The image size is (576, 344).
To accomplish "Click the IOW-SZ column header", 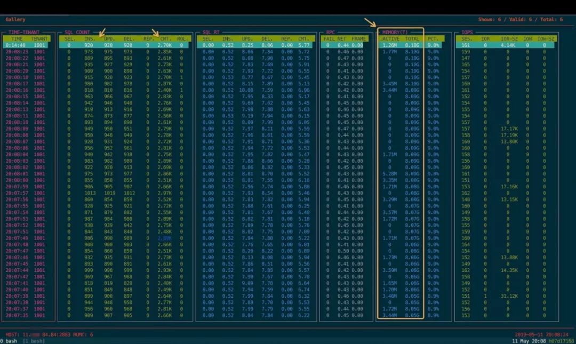I will 546,38.
